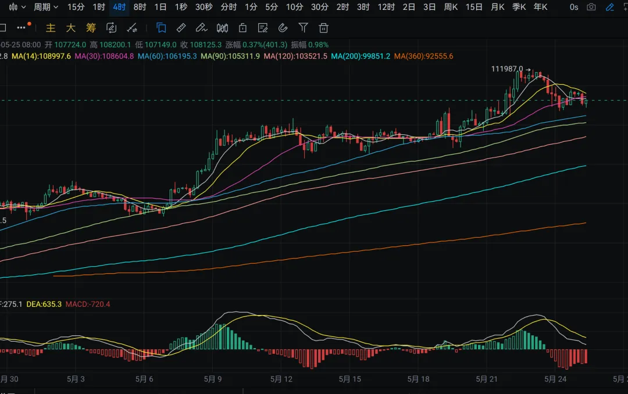Delete drawings with trash icon
Viewport: 628px width, 394px height.
click(324, 28)
